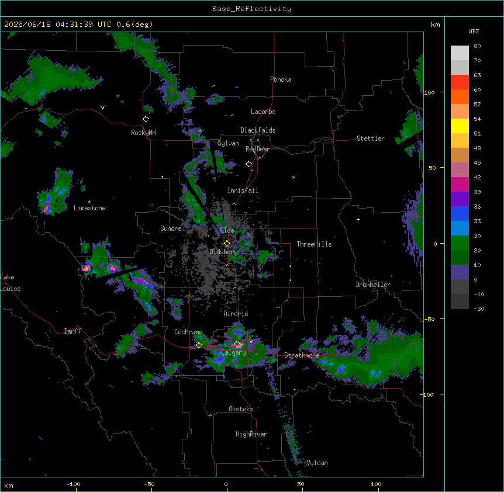Select the Ponoka city label

point(281,79)
